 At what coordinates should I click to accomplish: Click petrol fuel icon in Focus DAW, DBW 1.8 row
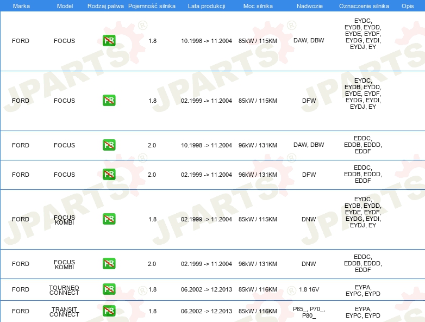109,41
